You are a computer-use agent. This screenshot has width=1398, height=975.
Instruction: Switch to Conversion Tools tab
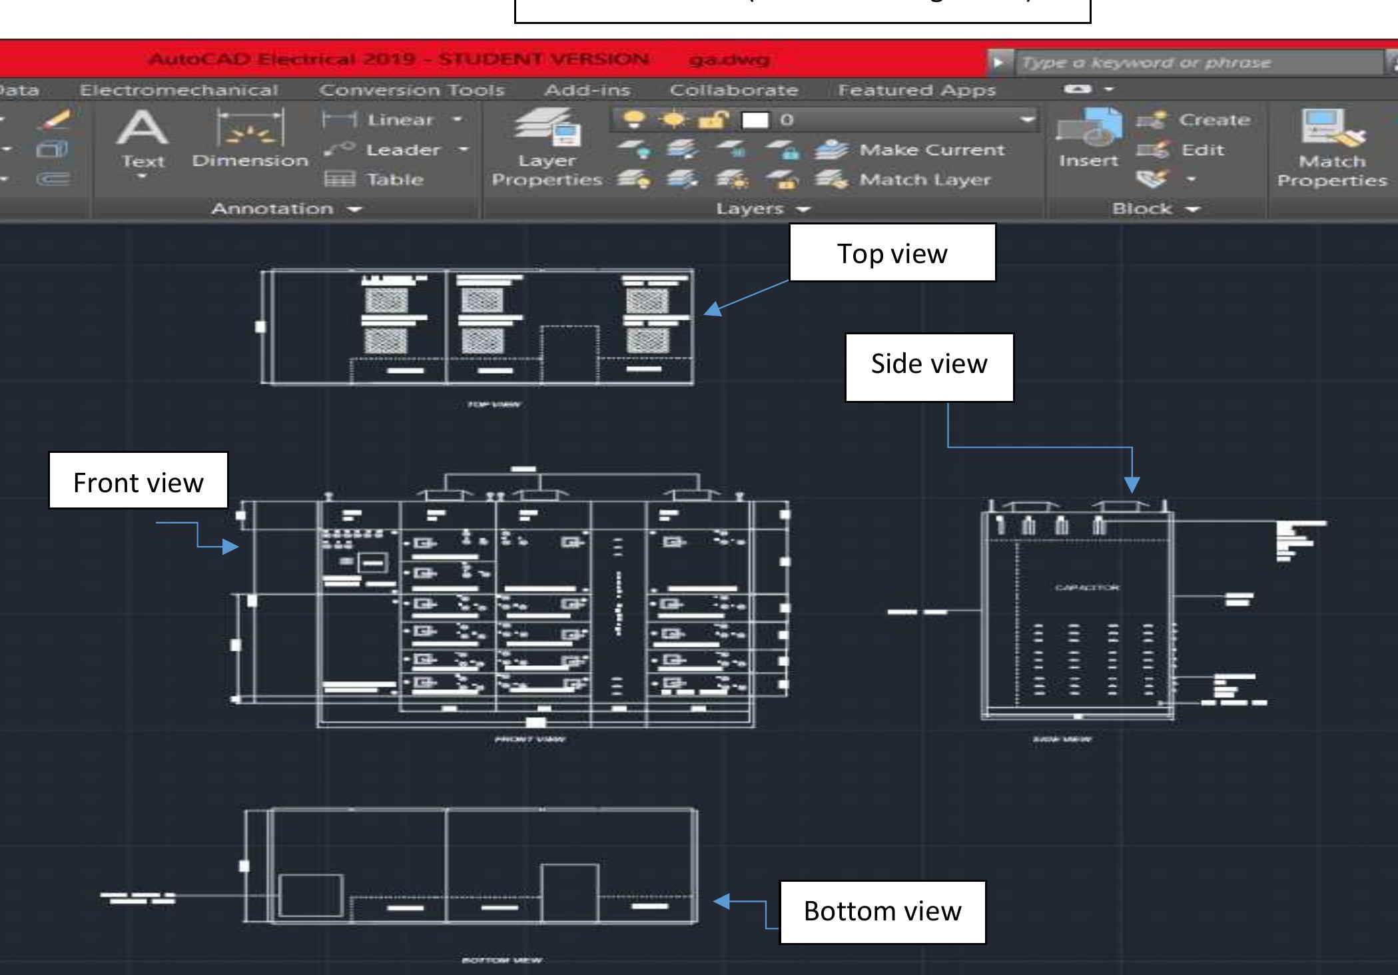click(x=412, y=90)
